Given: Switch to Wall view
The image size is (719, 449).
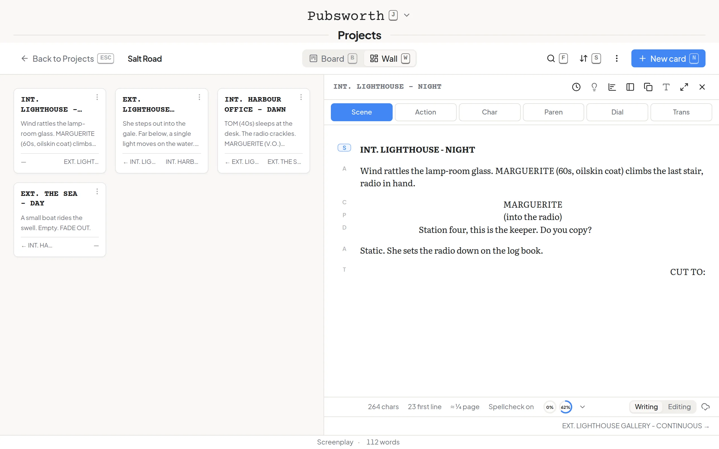Looking at the screenshot, I should [390, 58].
